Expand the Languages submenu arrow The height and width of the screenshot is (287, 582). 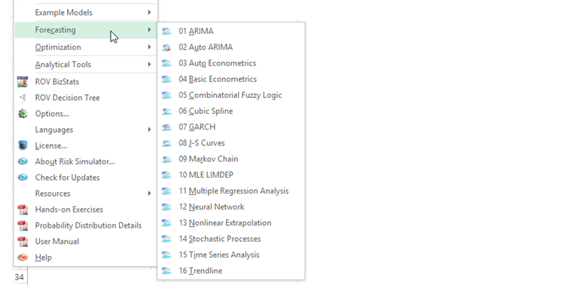click(x=149, y=130)
